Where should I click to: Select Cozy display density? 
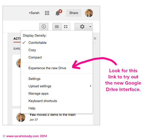[x=57, y=50]
